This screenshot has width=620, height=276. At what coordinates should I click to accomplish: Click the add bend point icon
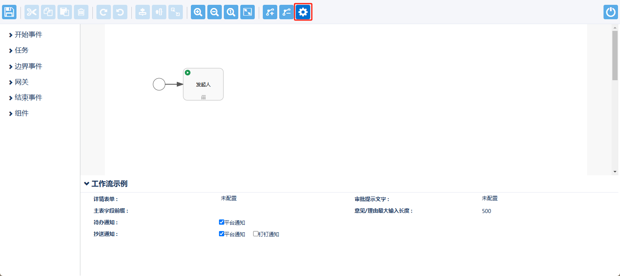(270, 12)
